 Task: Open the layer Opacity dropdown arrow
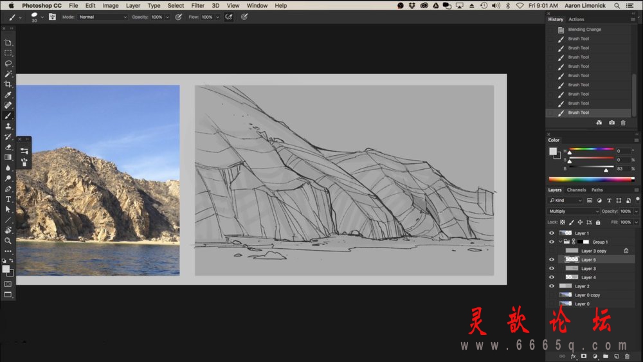pos(636,211)
